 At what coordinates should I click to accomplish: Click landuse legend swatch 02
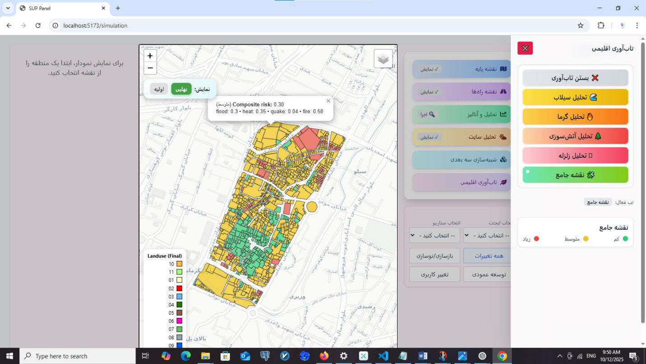coord(179,288)
